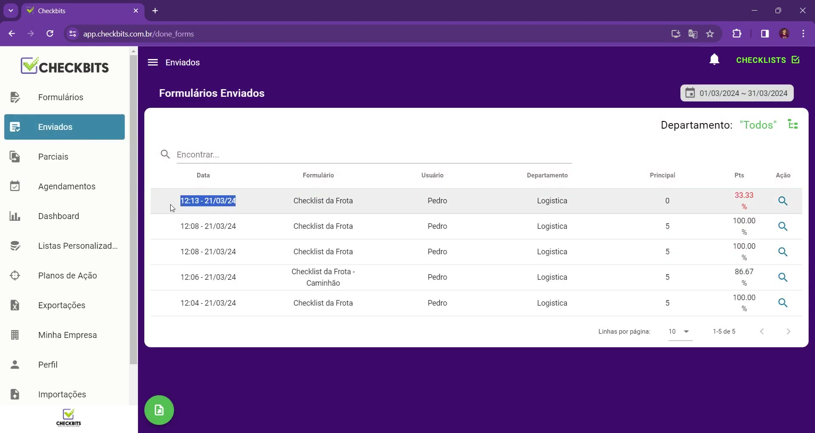This screenshot has height=433, width=815.
Task: Open the CHECKLISTS link
Action: click(767, 60)
